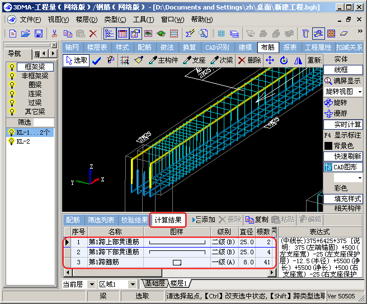The height and width of the screenshot is (304, 367).
Task: Click the red dashed list icon
Action: (x=173, y=34)
